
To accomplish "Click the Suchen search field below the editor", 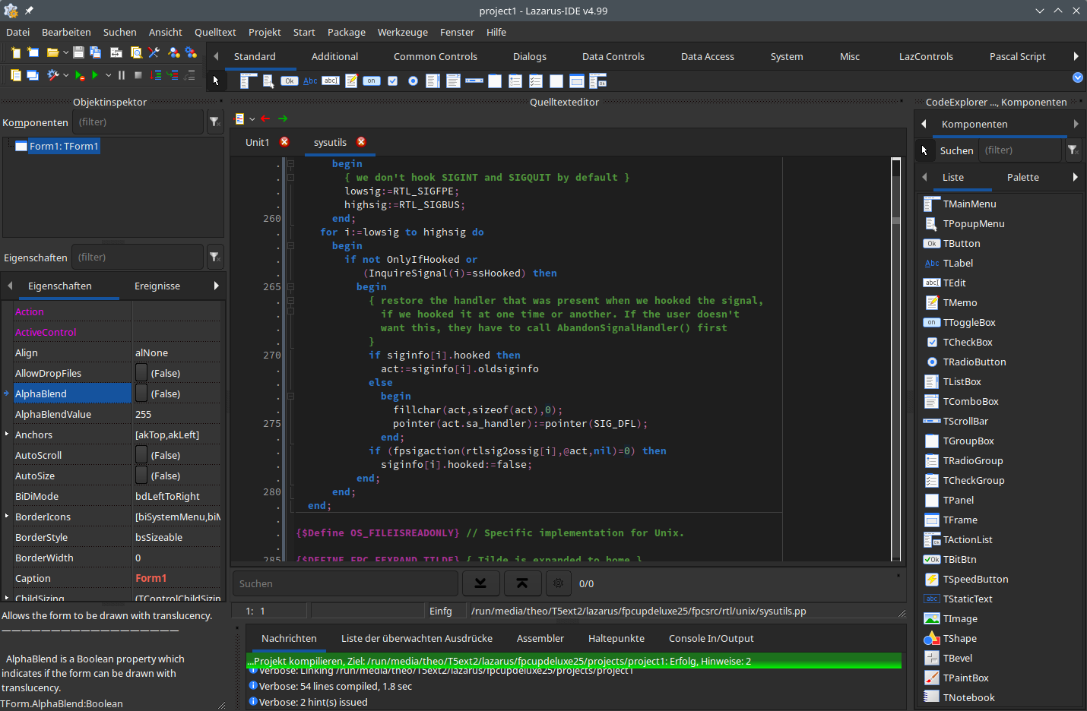I will click(x=345, y=583).
